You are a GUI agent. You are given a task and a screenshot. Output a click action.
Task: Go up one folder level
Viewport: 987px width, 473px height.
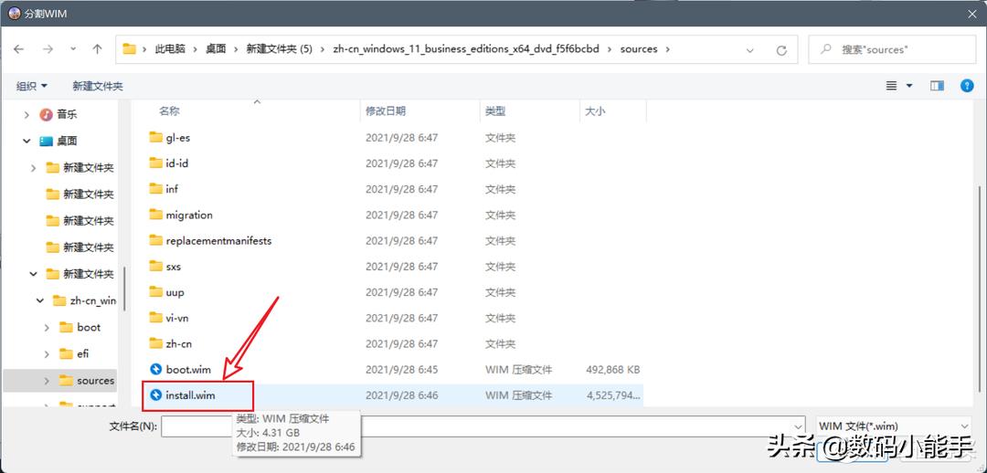tap(97, 49)
